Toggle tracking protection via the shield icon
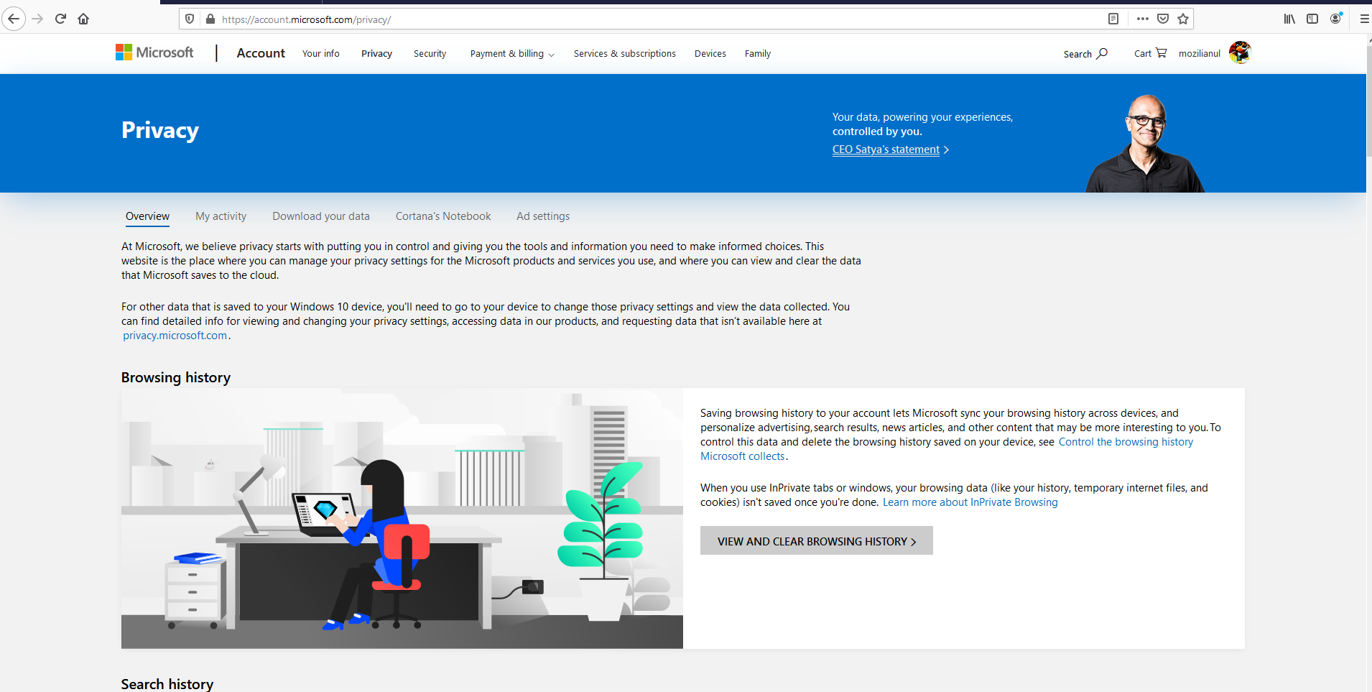Viewport: 1372px width, 692px height. (189, 19)
